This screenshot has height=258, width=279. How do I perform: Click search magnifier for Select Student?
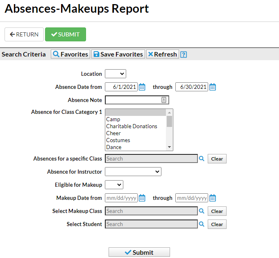pyautogui.click(x=202, y=224)
